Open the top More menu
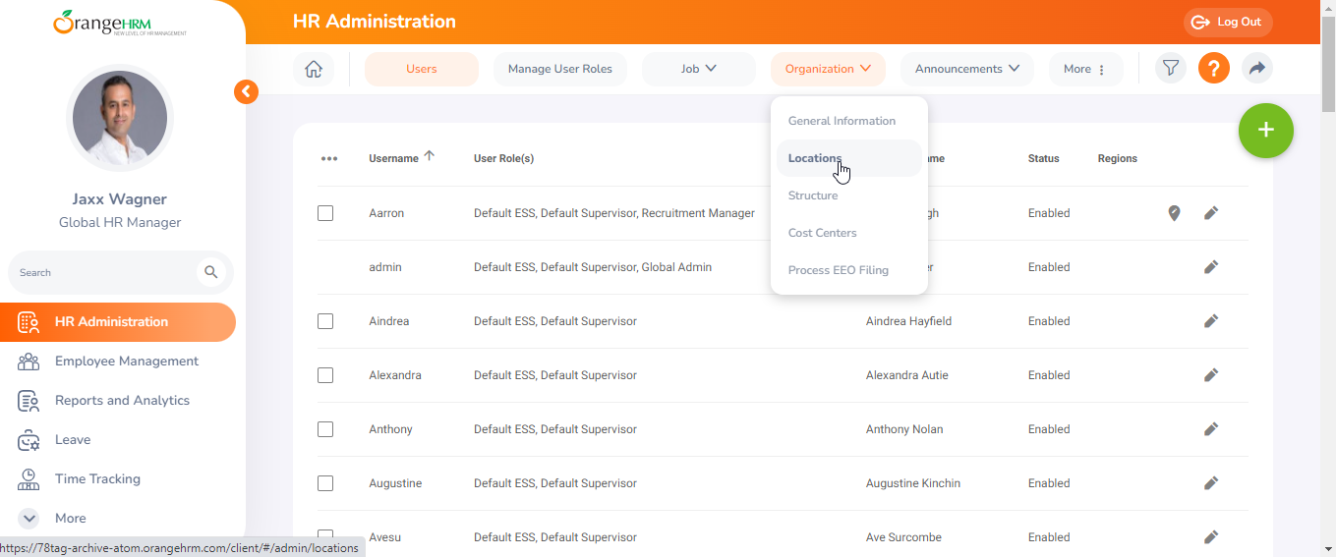The image size is (1336, 557). click(x=1085, y=69)
